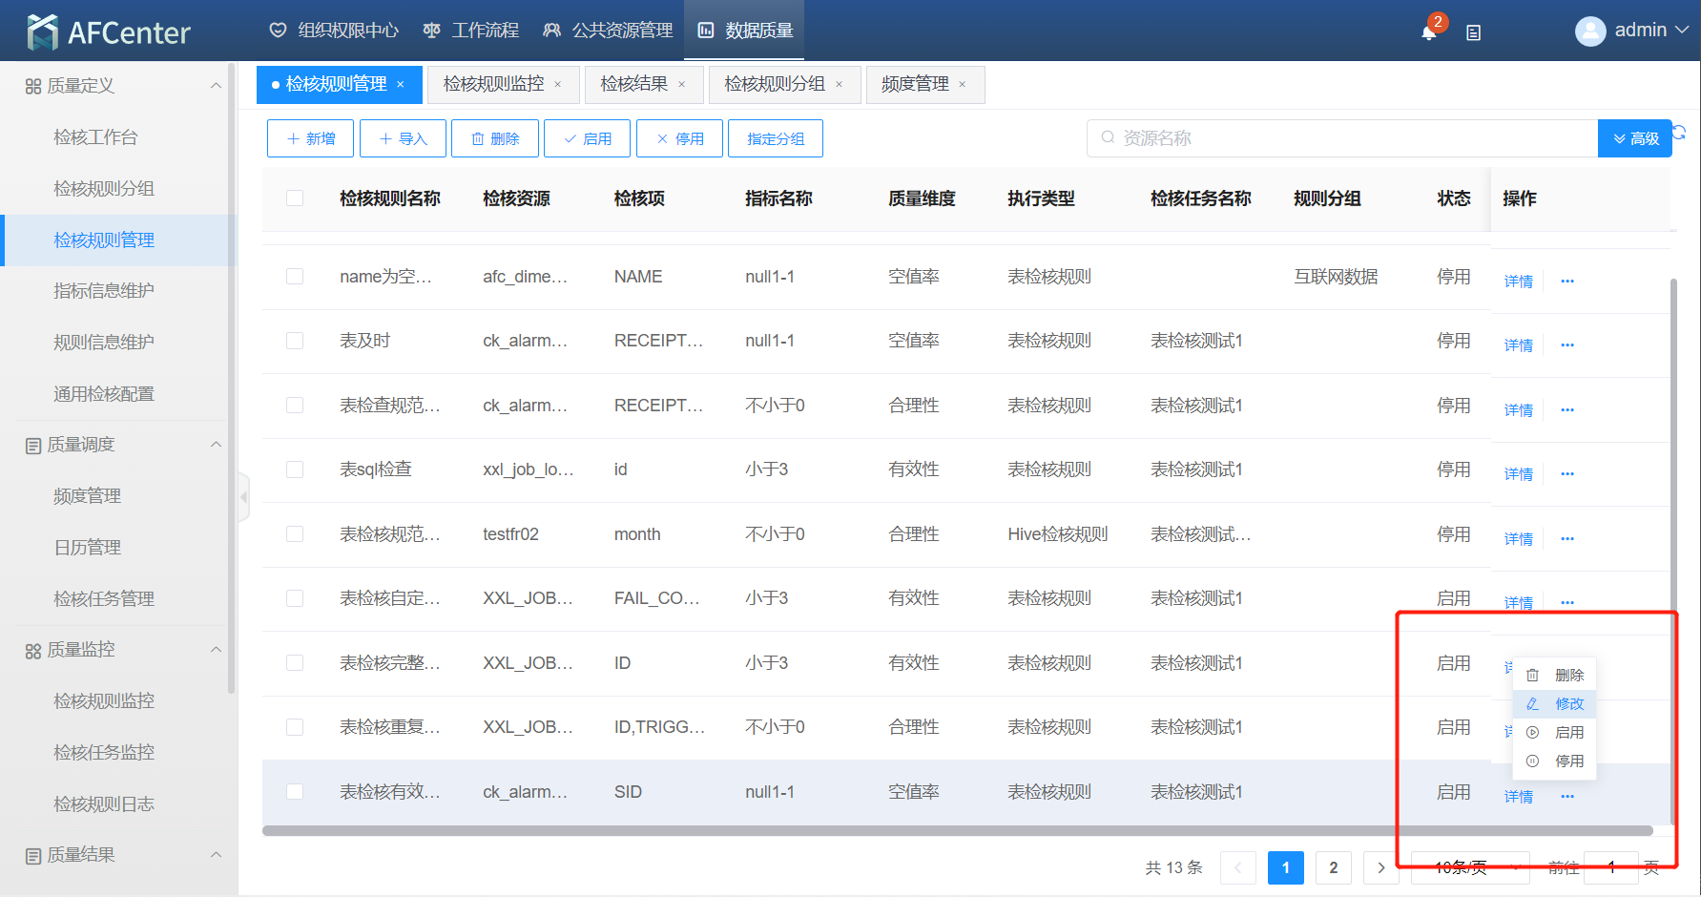Click the notification bell icon
This screenshot has height=897, width=1701.
[x=1428, y=32]
